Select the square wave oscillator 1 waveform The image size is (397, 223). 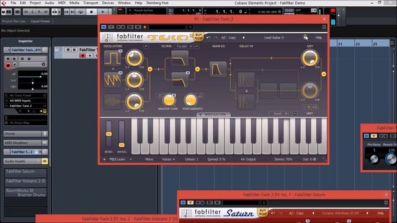point(113,58)
